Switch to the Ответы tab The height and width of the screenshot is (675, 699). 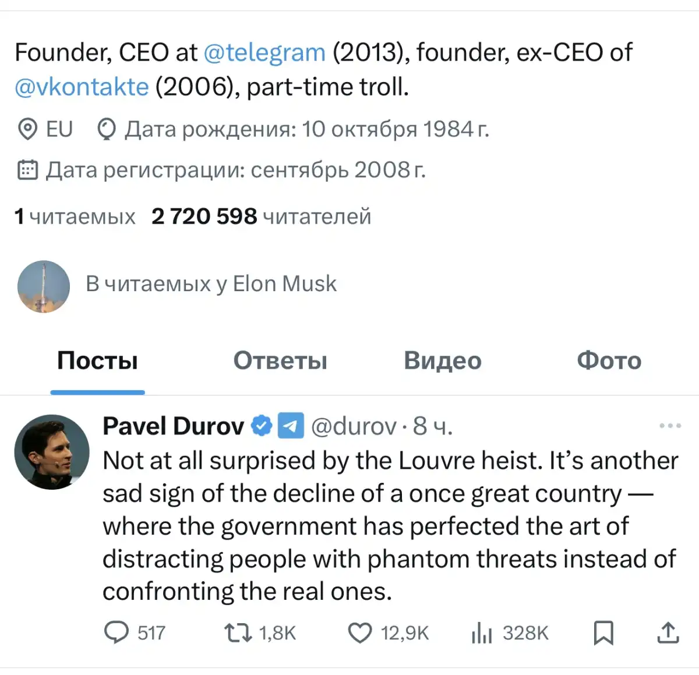tap(280, 361)
